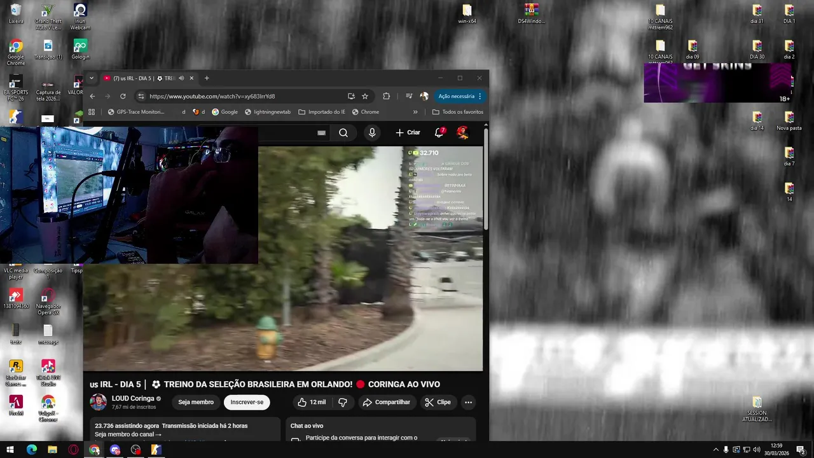Start YouTube voice search with microphone
This screenshot has height=458, width=814.
pos(372,132)
